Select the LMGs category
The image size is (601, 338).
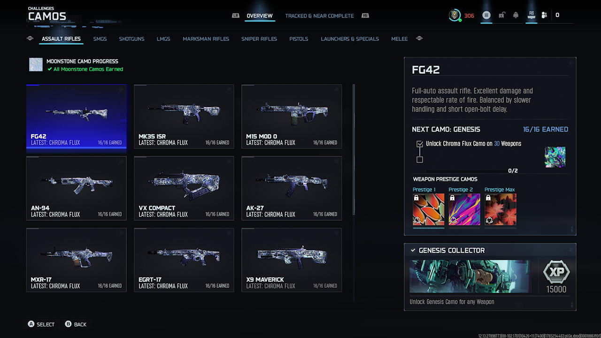163,39
